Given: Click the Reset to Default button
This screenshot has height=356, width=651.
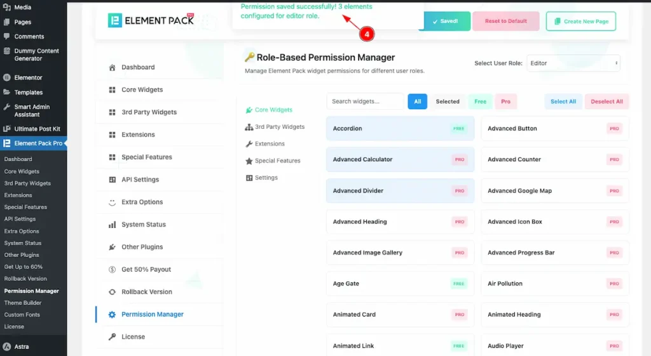Looking at the screenshot, I should 505,21.
